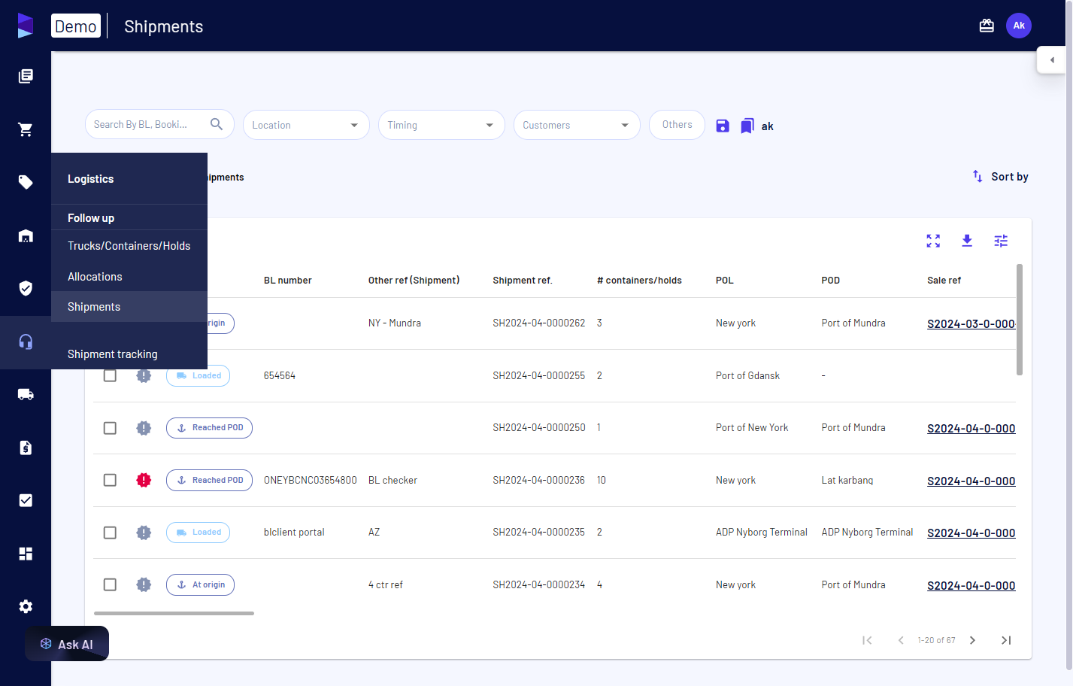Open the task checkbox sidebar icon
The image size is (1073, 686).
26,500
